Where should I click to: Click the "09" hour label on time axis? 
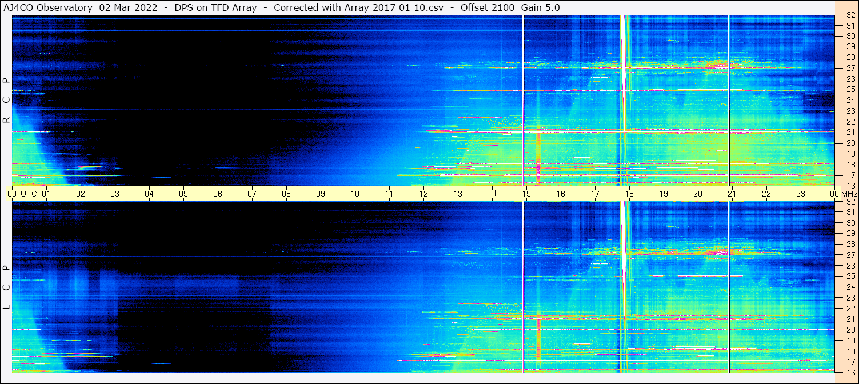click(x=321, y=194)
